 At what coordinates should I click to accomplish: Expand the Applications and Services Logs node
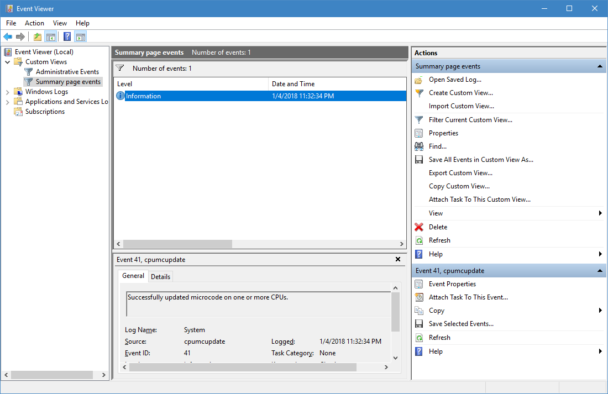7,102
